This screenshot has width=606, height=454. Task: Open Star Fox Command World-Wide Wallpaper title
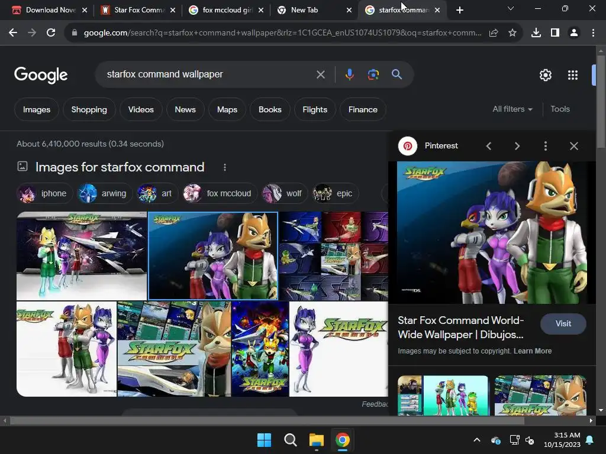tap(461, 327)
